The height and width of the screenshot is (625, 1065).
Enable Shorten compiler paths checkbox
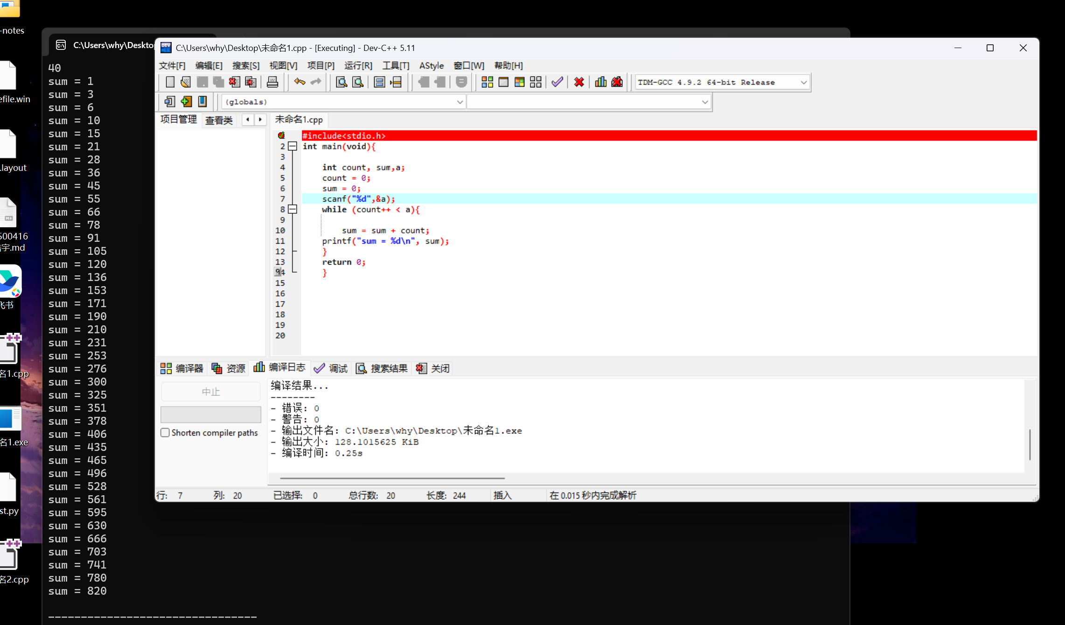165,433
